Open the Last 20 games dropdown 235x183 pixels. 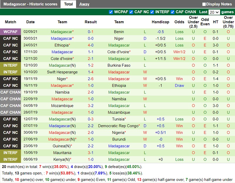214,12
